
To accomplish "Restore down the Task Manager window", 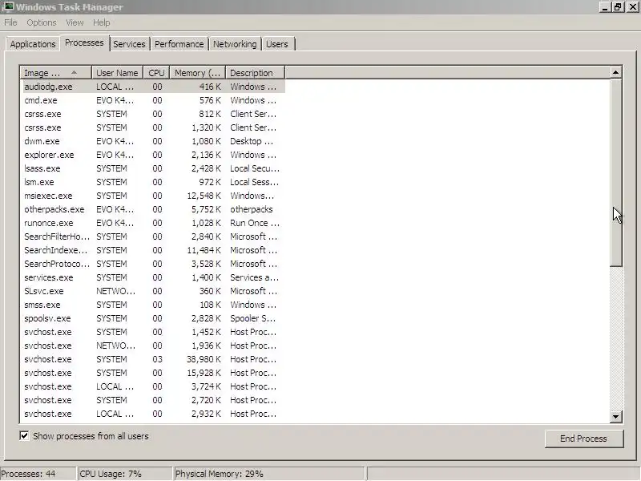I will click(x=618, y=7).
